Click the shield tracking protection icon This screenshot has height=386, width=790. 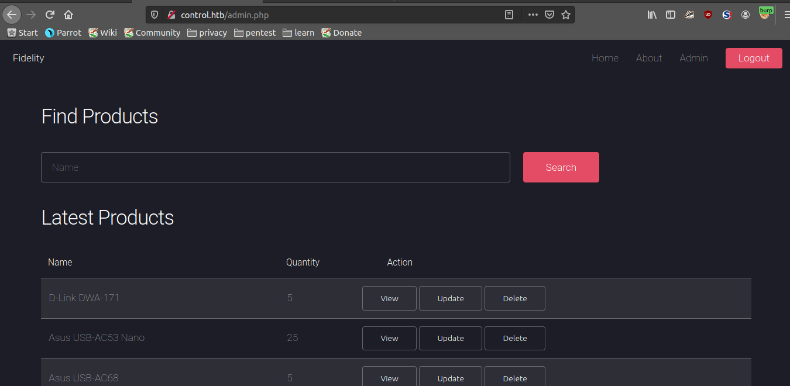pyautogui.click(x=154, y=15)
